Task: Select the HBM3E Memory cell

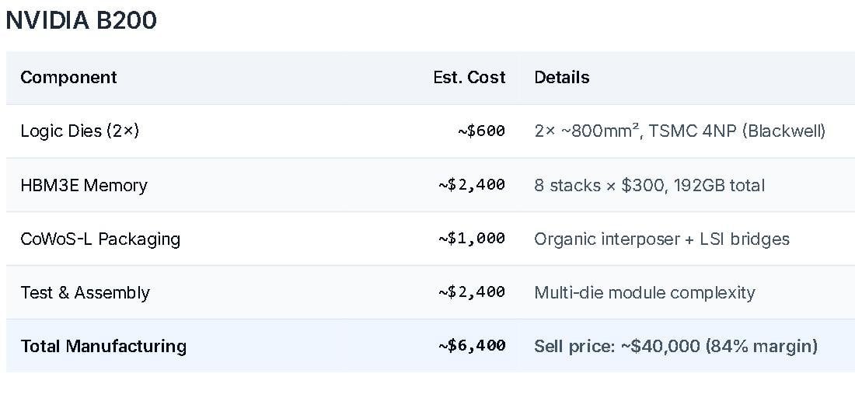Action: pyautogui.click(x=83, y=185)
